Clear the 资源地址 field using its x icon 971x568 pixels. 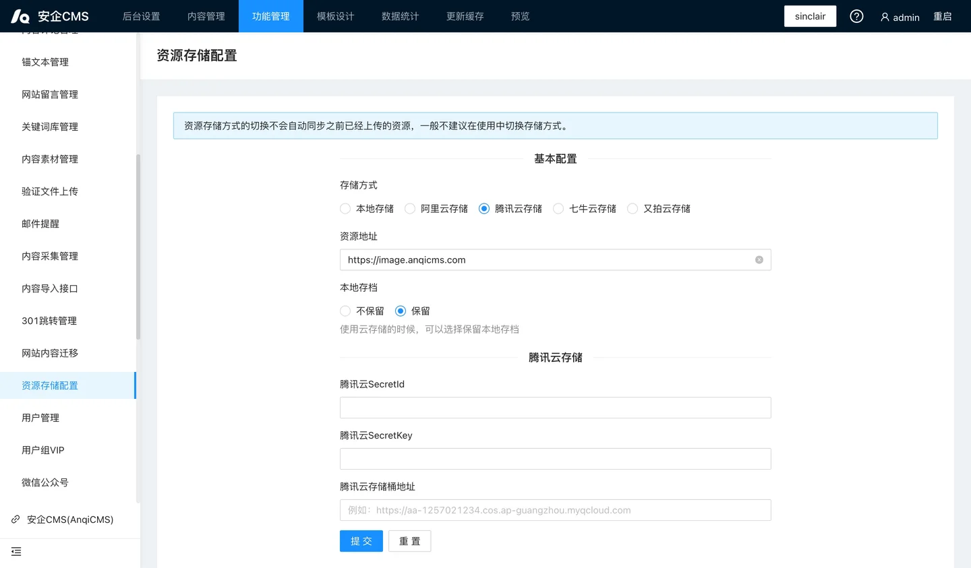tap(759, 259)
